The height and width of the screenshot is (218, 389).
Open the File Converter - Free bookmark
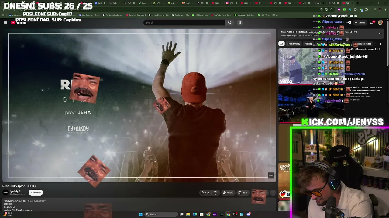pos(89,15)
